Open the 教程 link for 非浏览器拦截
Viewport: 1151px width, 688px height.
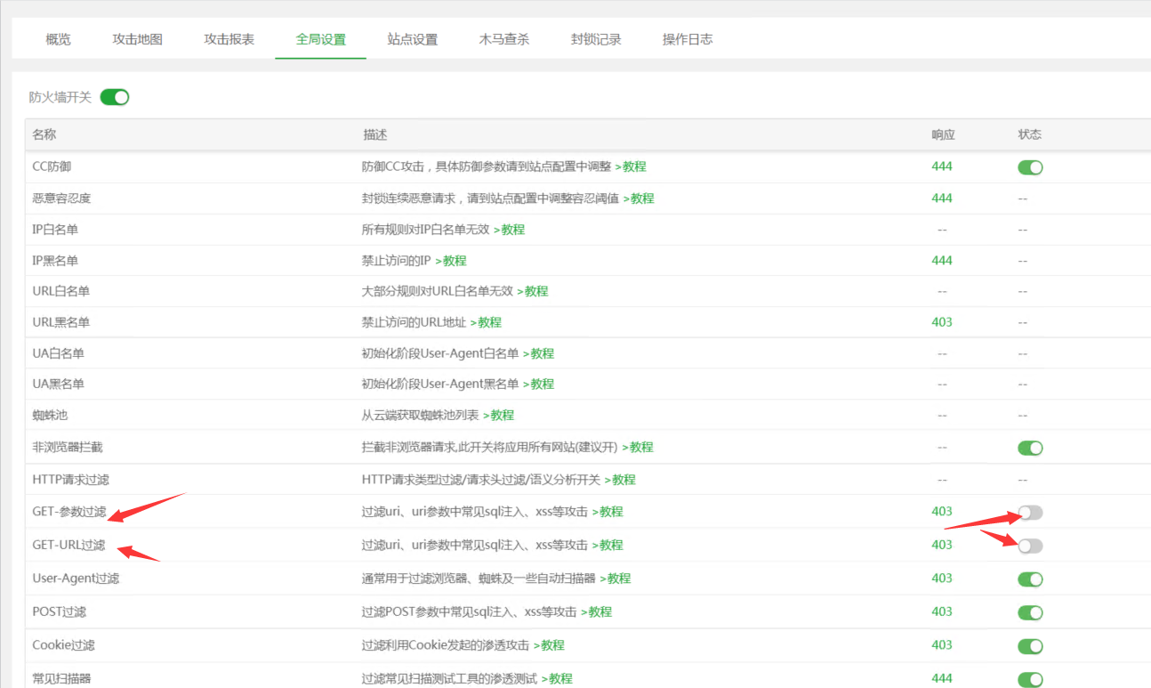click(x=638, y=447)
